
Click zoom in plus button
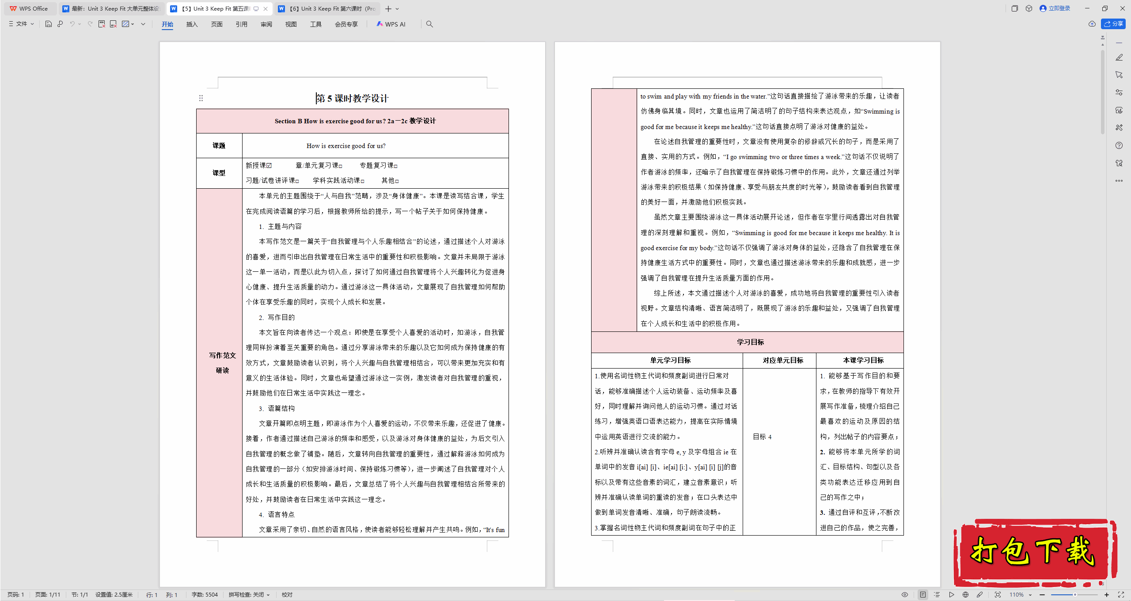pyautogui.click(x=1106, y=595)
